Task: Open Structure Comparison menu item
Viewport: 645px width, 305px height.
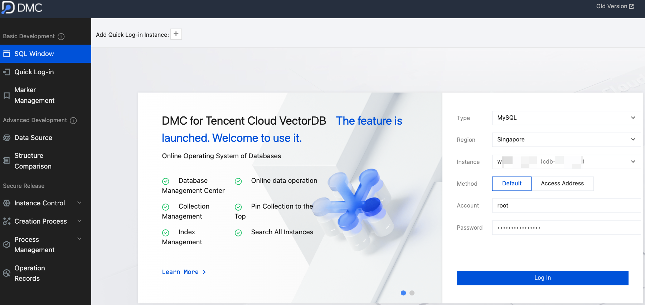Action: click(45, 161)
